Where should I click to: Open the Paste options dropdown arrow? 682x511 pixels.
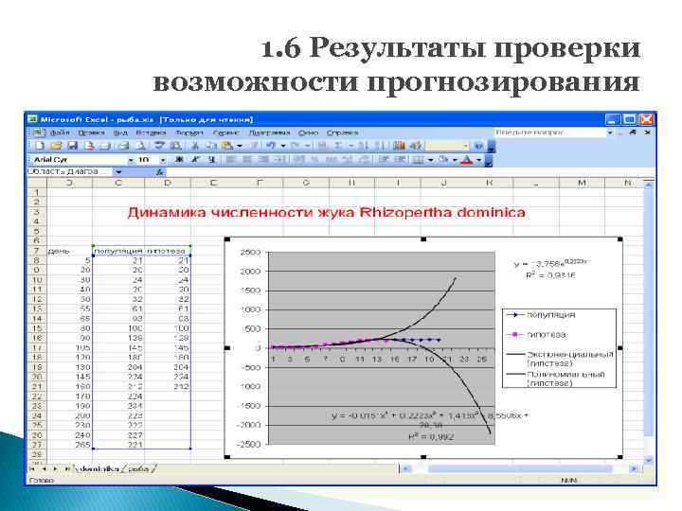click(239, 146)
